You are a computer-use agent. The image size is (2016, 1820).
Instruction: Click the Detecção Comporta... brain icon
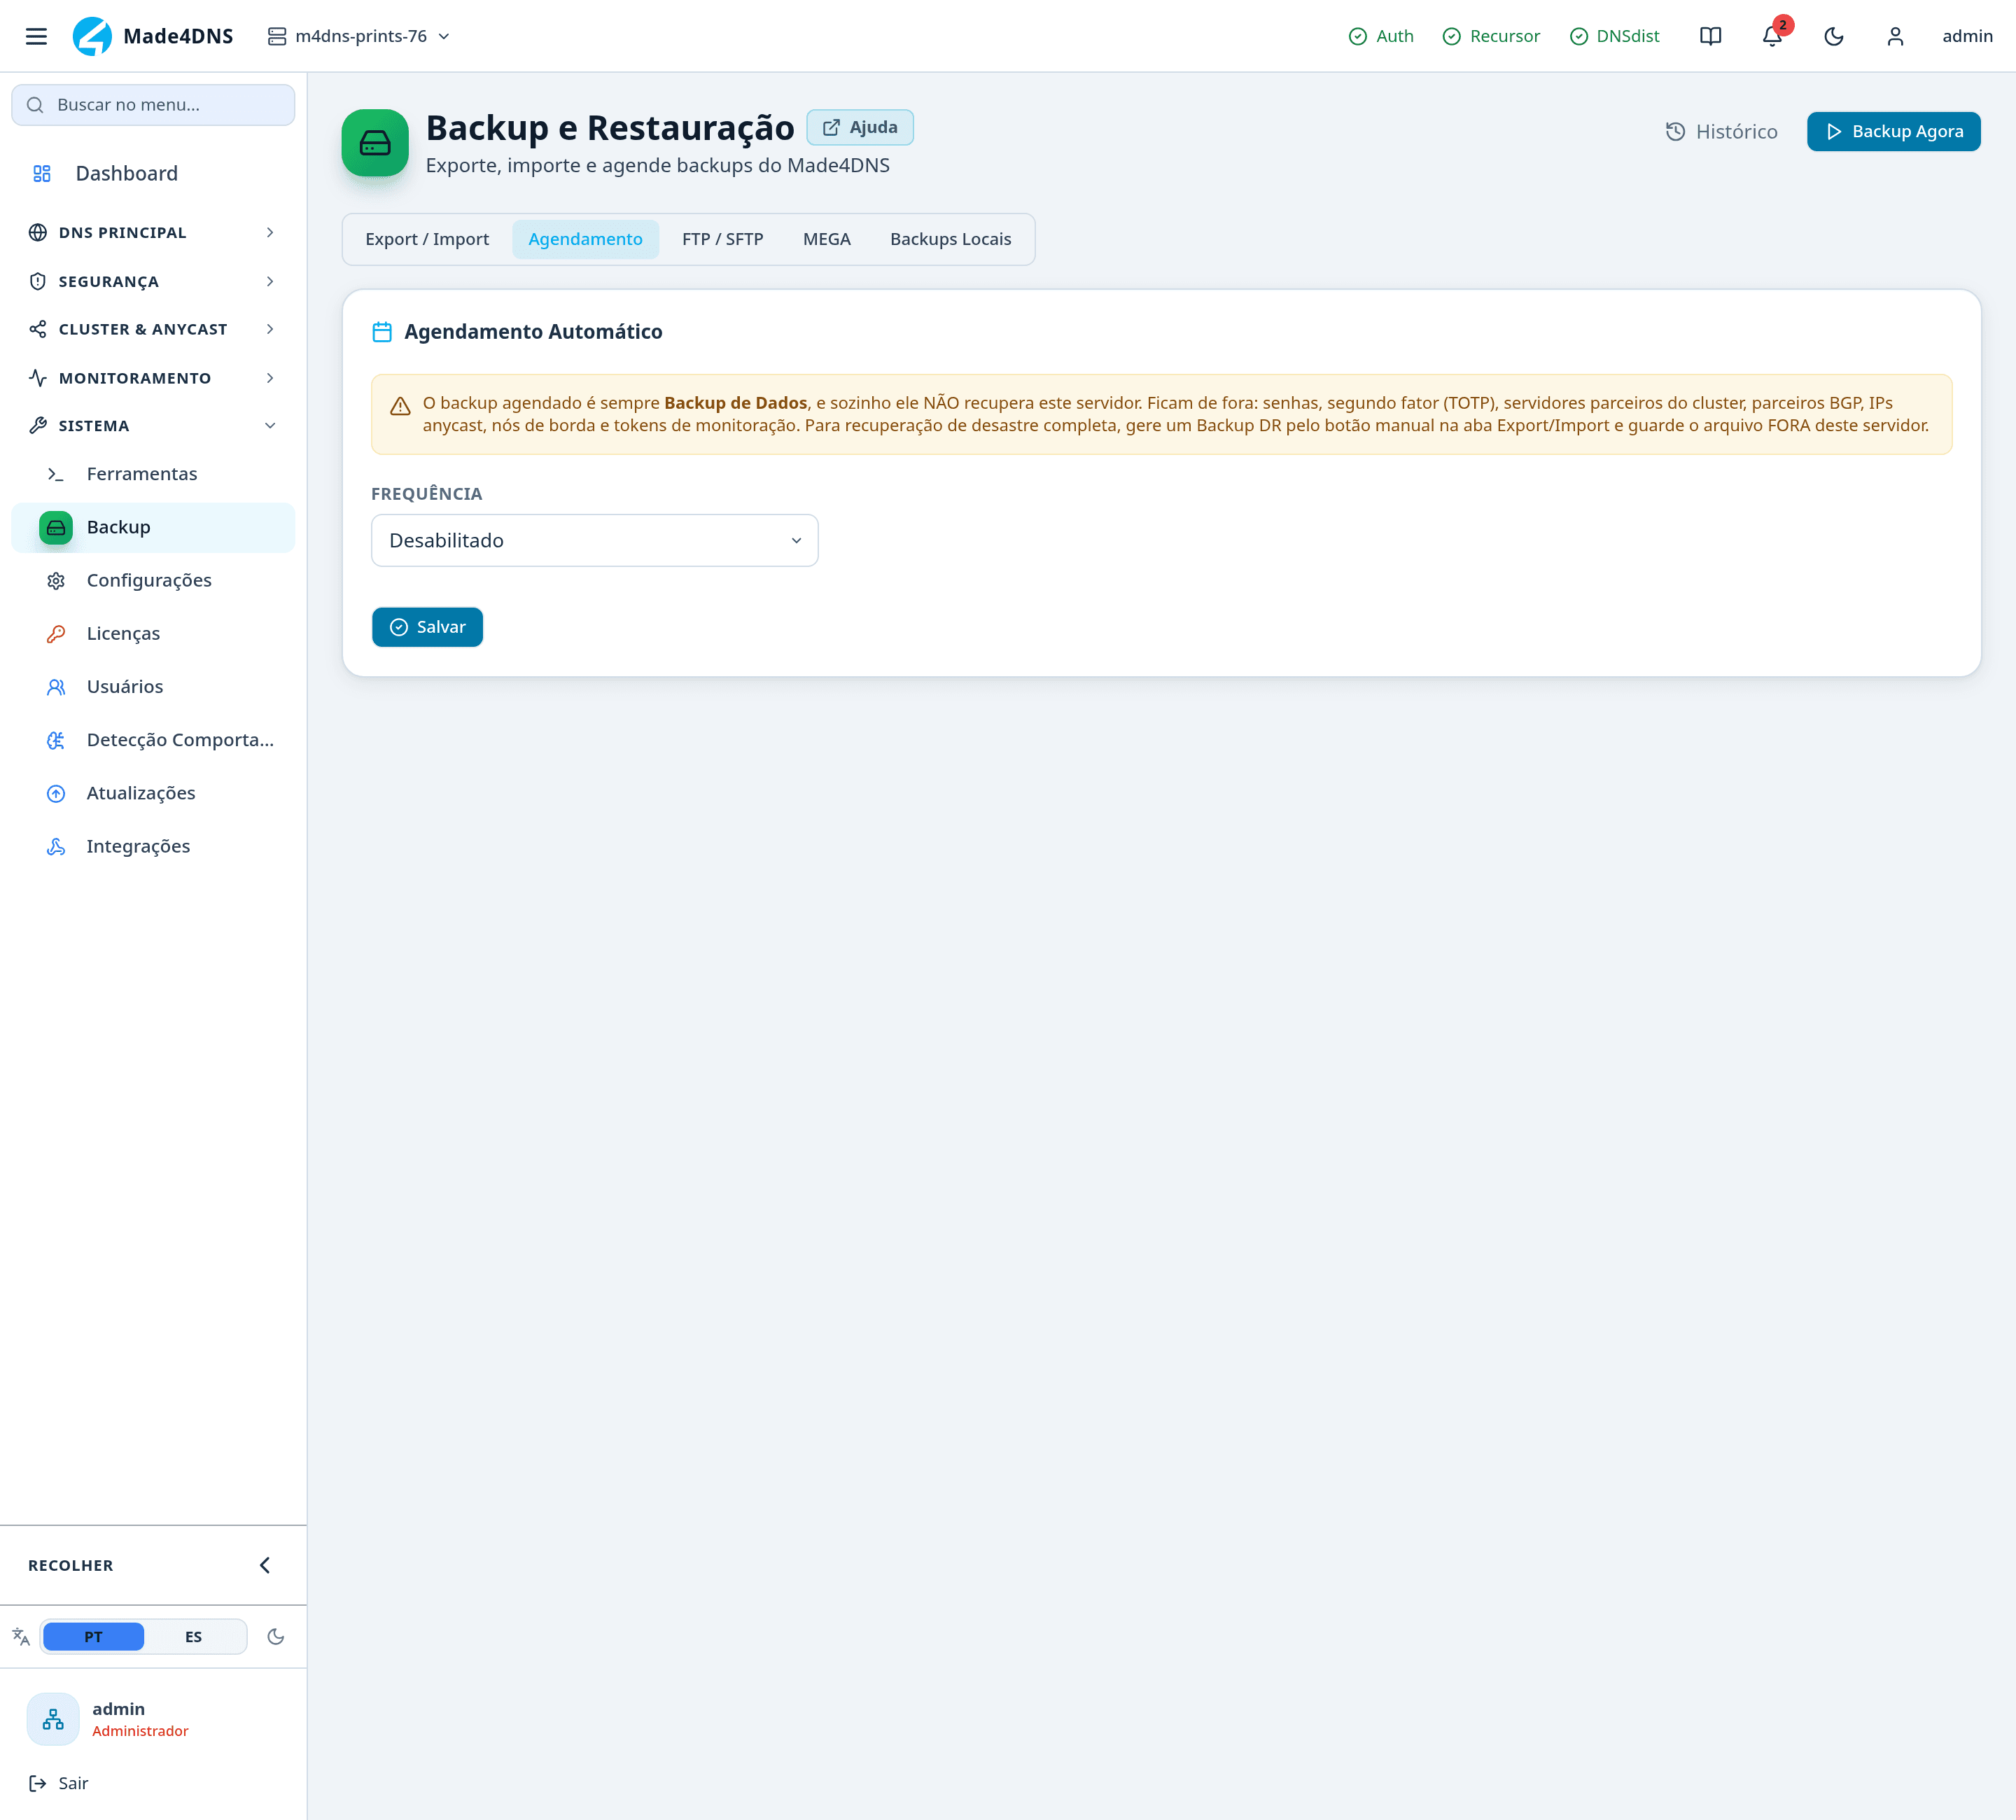56,740
